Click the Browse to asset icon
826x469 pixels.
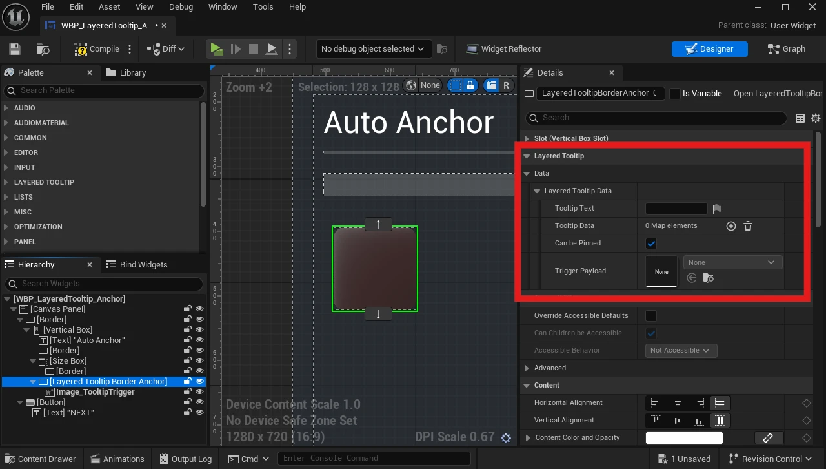pyautogui.click(x=43, y=49)
